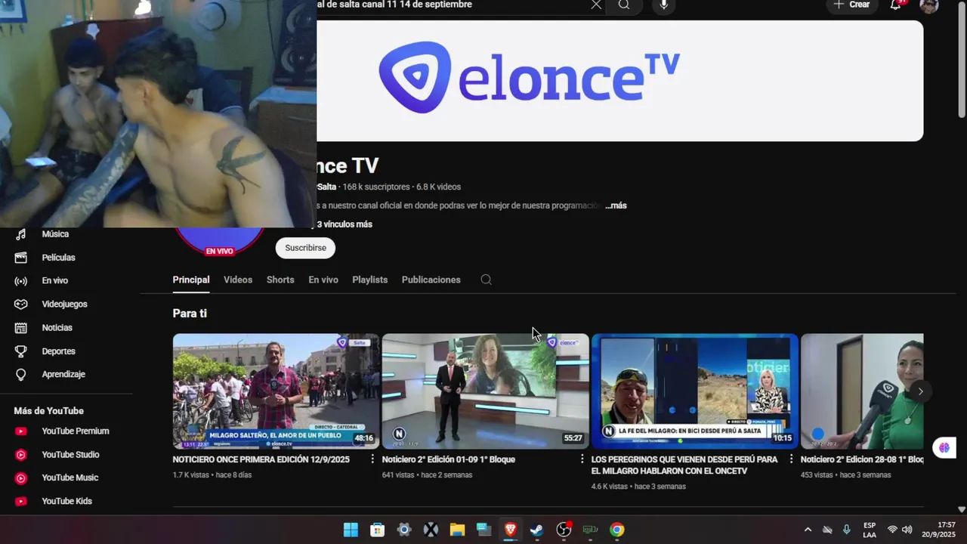Click the 'Más de YouTube' heading

(48, 411)
